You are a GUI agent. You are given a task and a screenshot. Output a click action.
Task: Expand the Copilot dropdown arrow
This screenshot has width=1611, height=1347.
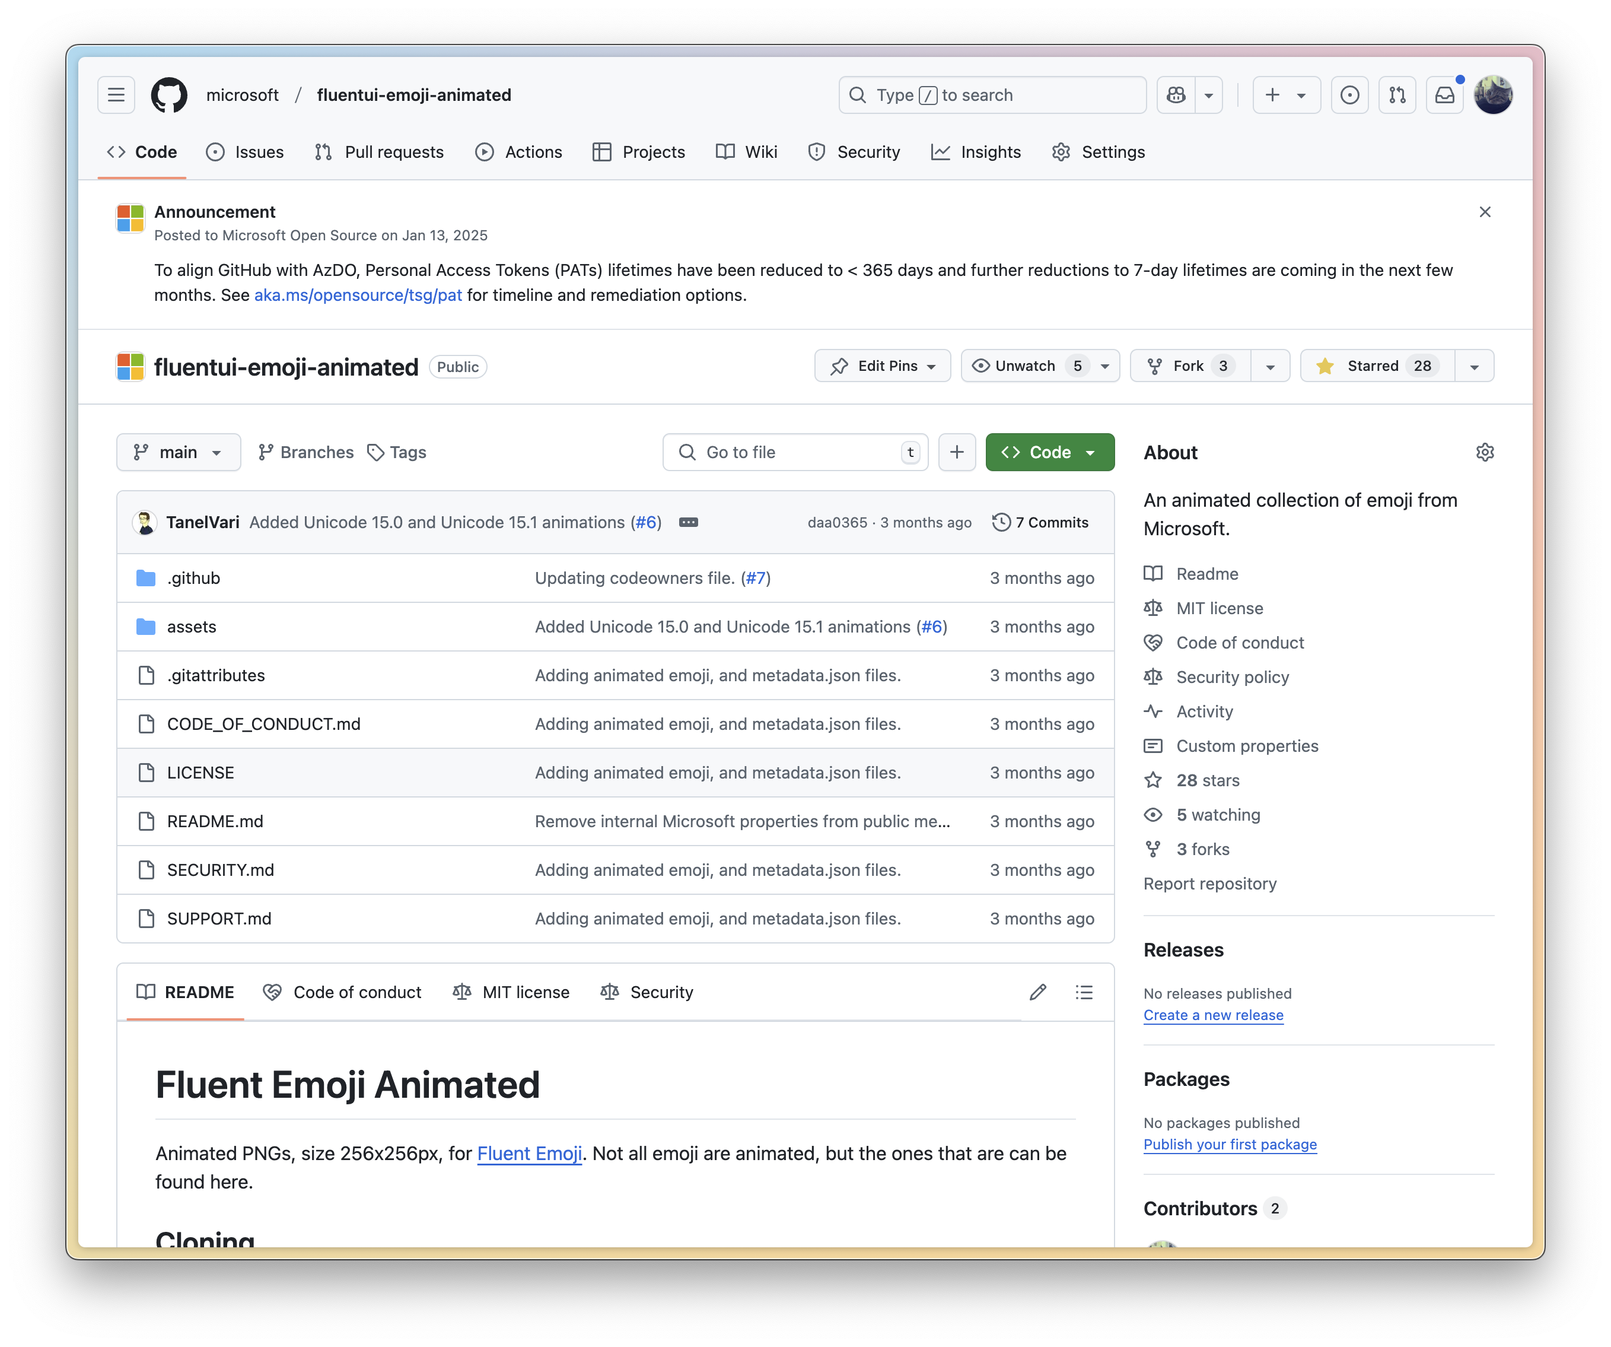pyautogui.click(x=1209, y=95)
